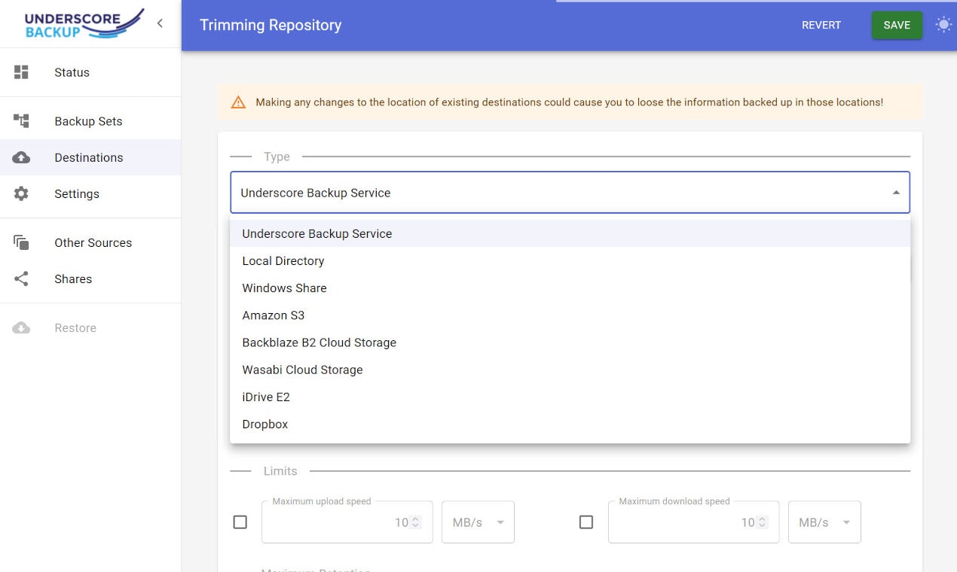Open the download speed MB/s unit dropdown

pos(824,522)
